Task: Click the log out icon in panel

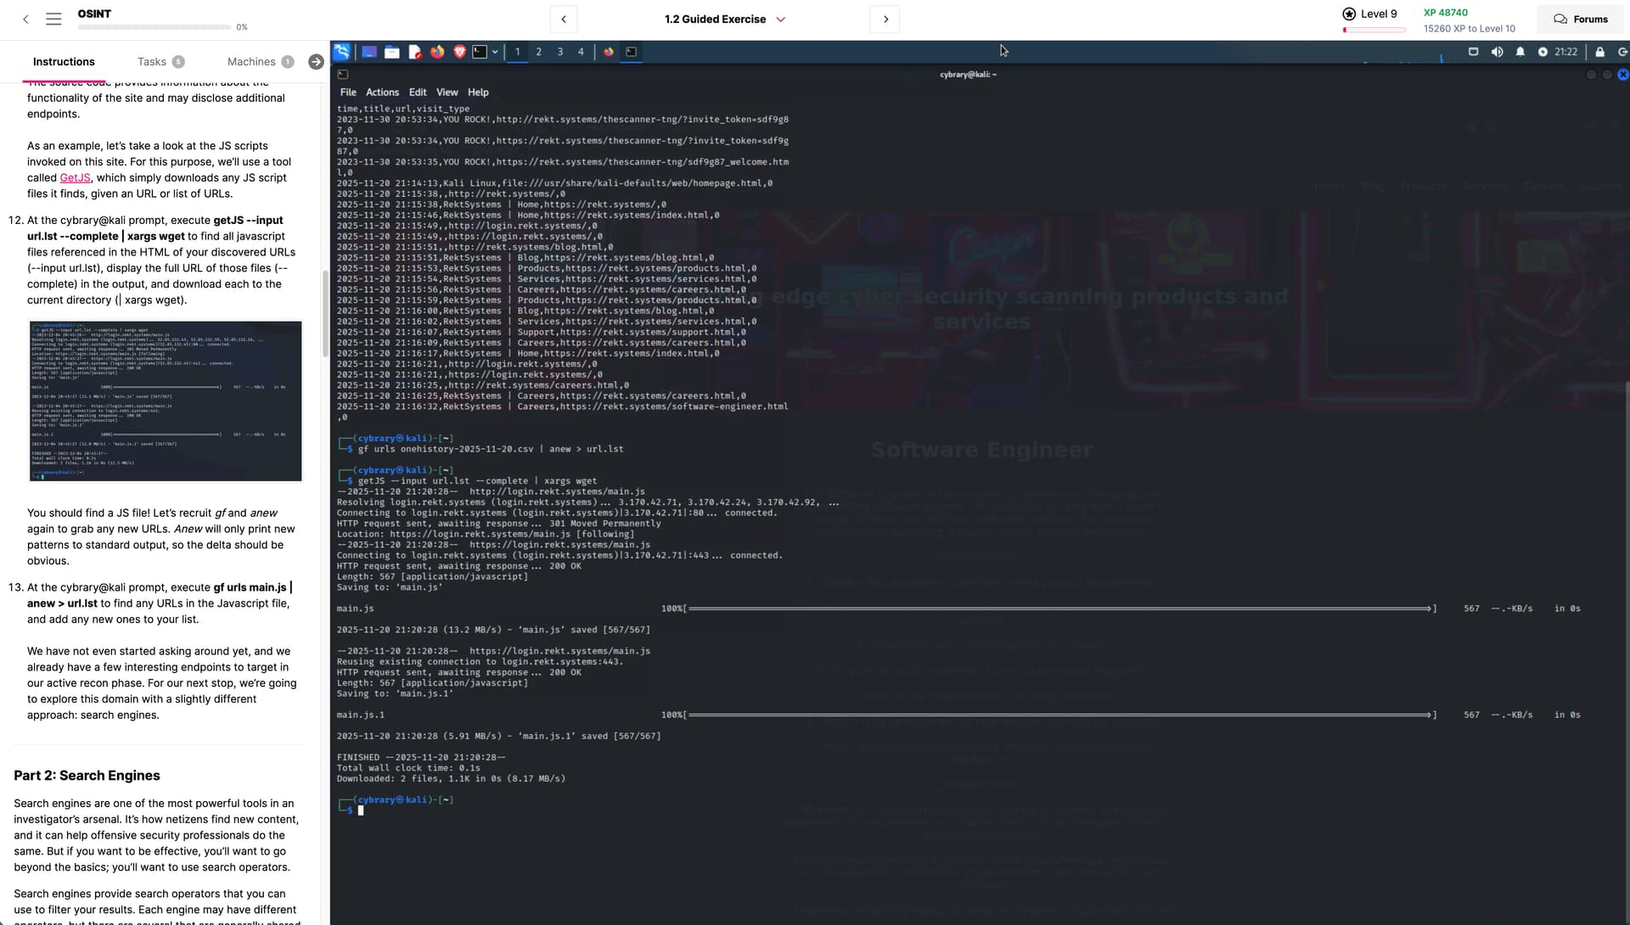Action: click(x=1622, y=52)
